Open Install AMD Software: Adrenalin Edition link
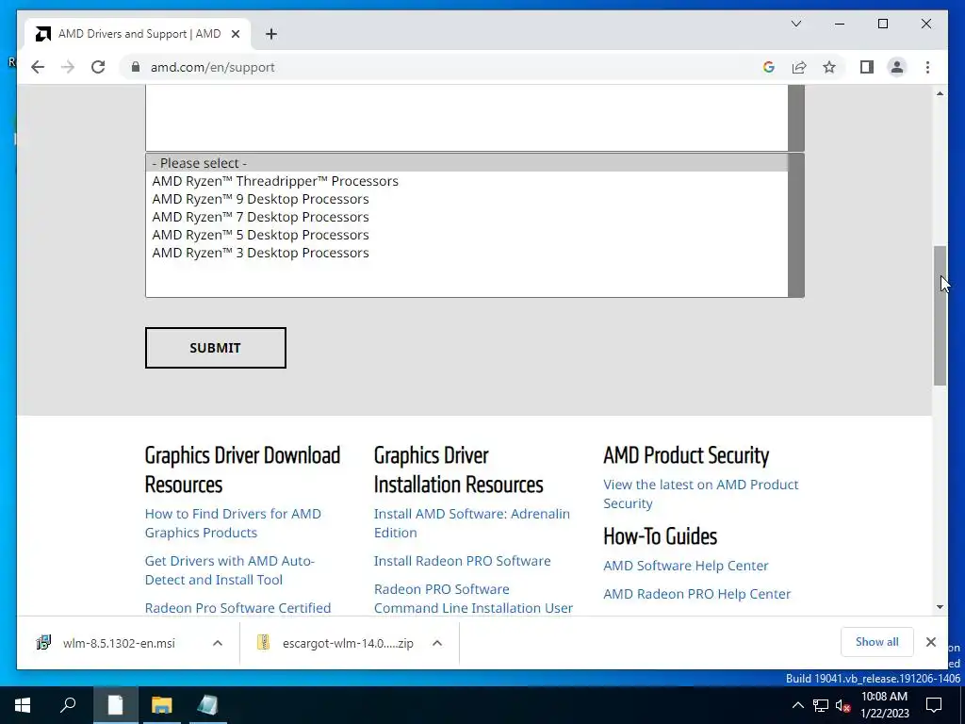Viewport: 965px width, 724px height. click(471, 522)
